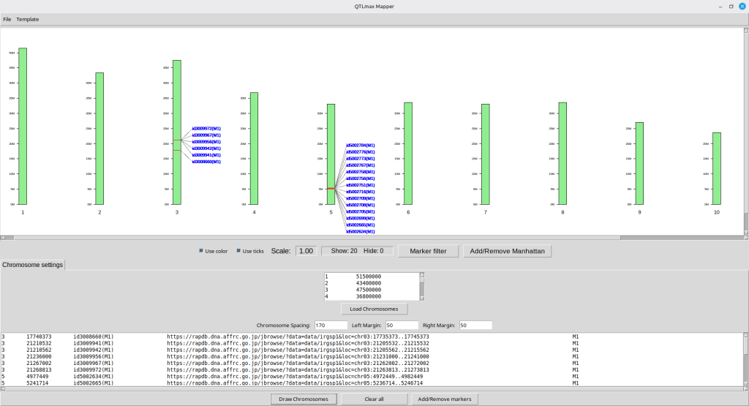Click the Chromosome Spacing input field
749x406 pixels.
coord(331,325)
